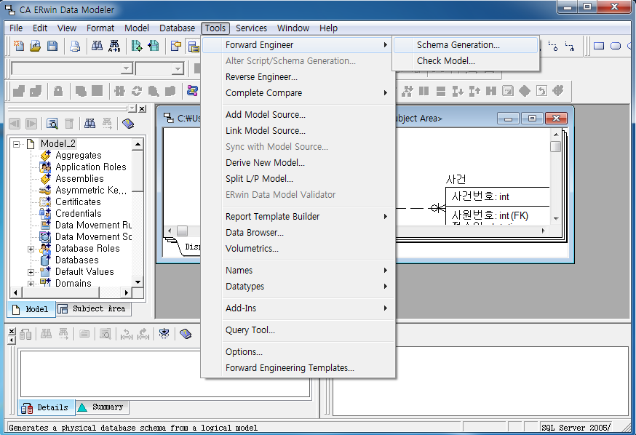Open Data Browser from Tools menu
Viewport: 636px width, 435px height.
[x=298, y=232]
